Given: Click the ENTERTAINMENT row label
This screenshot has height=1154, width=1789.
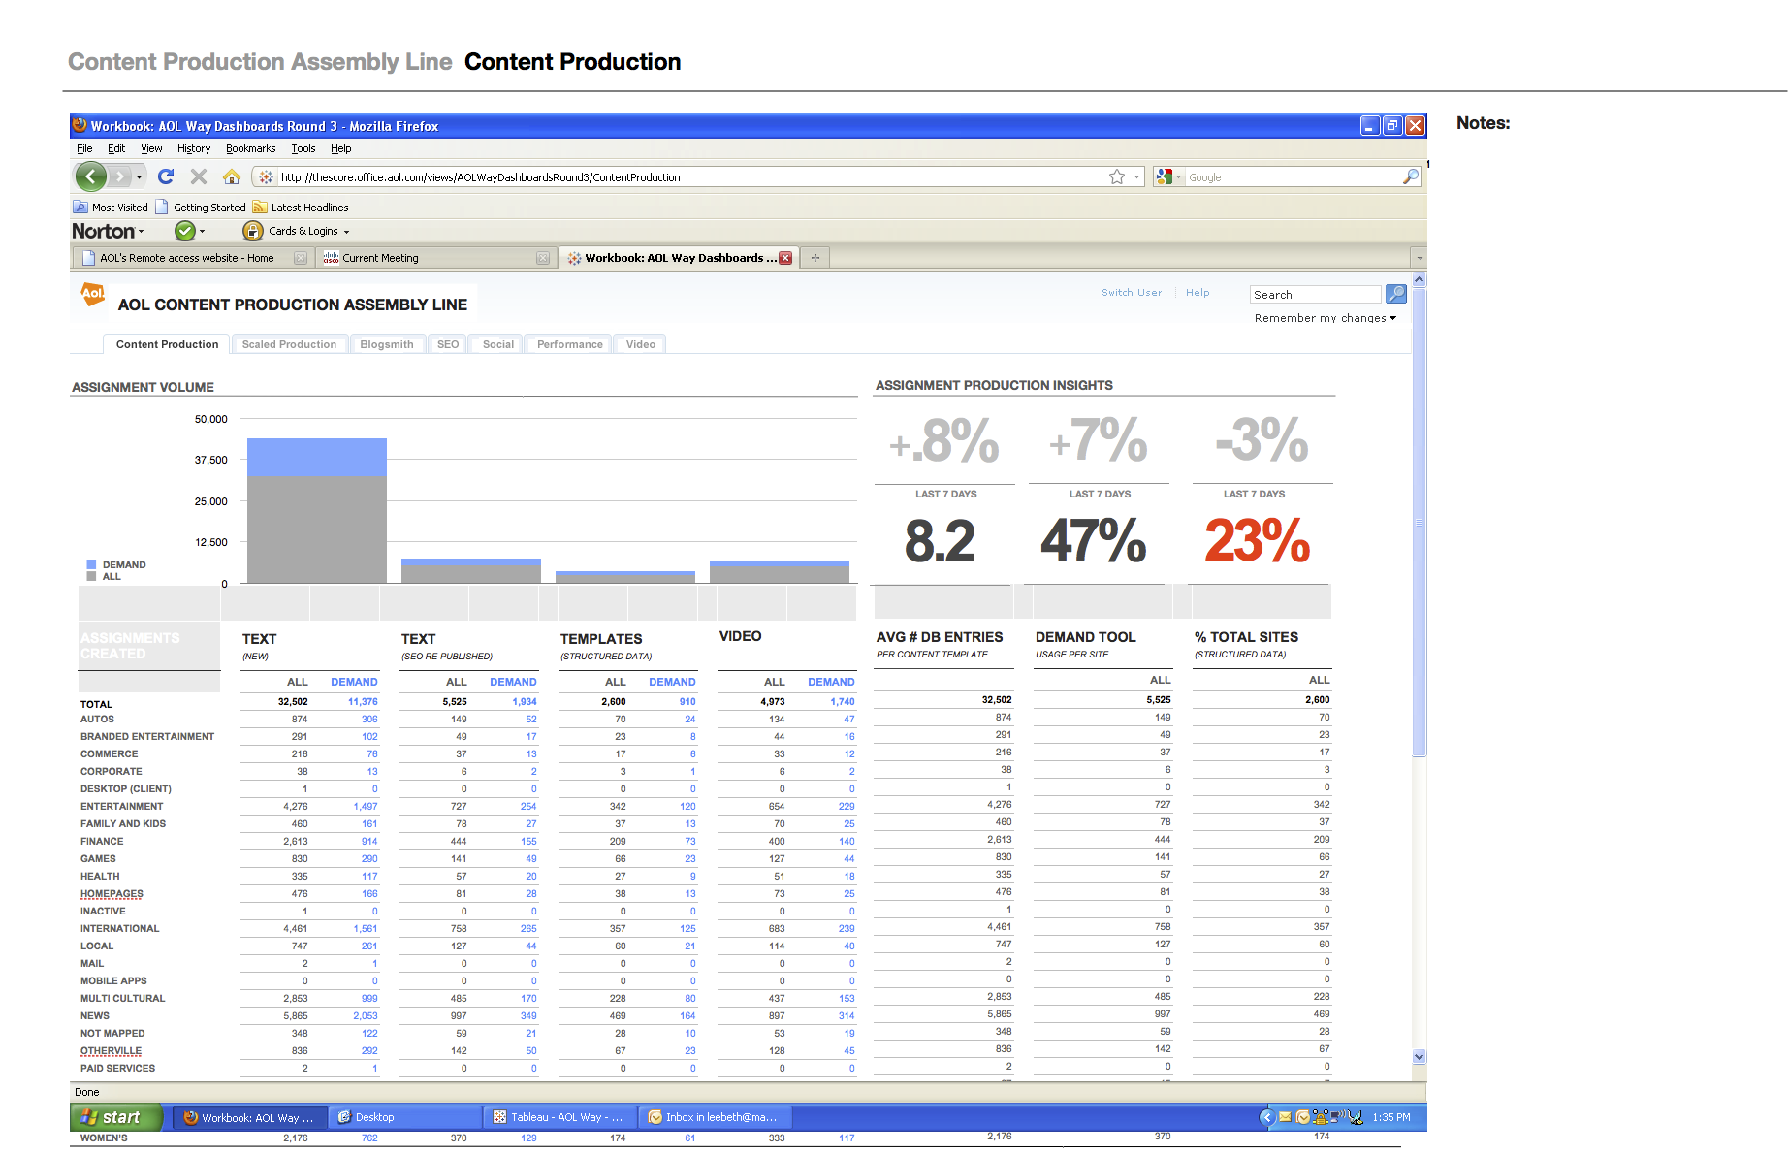Looking at the screenshot, I should pos(122,806).
